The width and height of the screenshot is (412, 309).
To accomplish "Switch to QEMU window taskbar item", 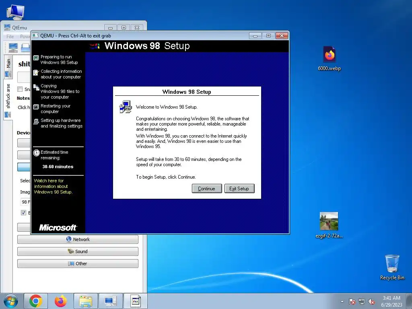I will click(136, 301).
